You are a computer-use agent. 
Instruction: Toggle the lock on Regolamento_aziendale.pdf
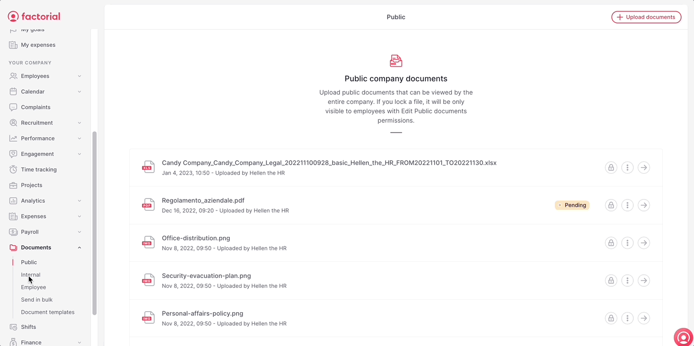click(610, 205)
